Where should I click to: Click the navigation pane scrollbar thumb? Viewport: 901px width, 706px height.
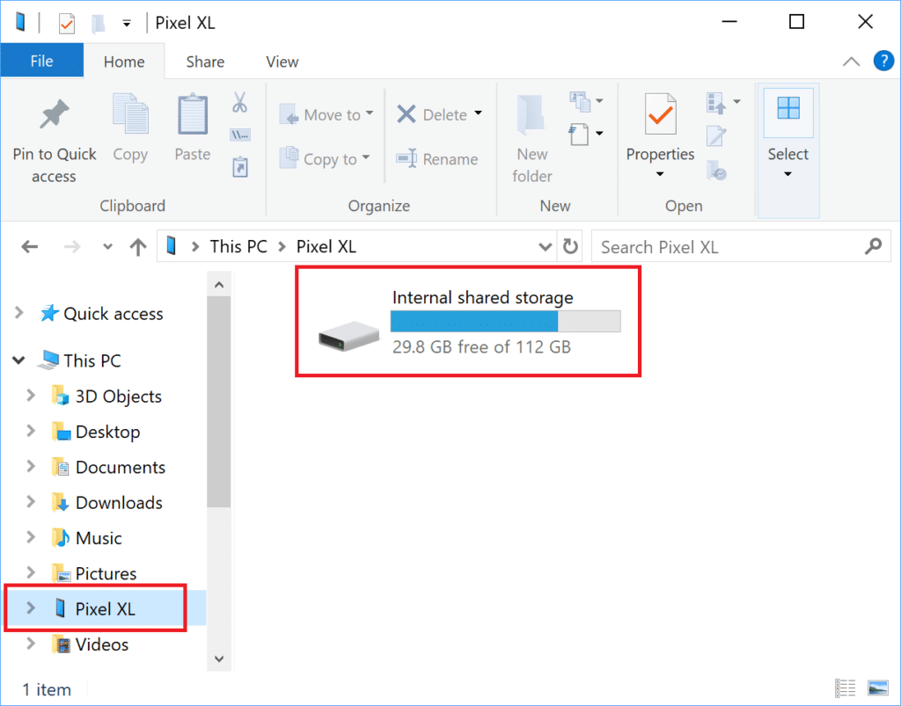pyautogui.click(x=219, y=402)
